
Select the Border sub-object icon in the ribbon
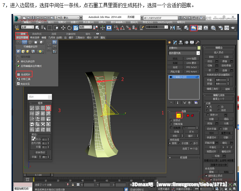(x=30, y=42)
